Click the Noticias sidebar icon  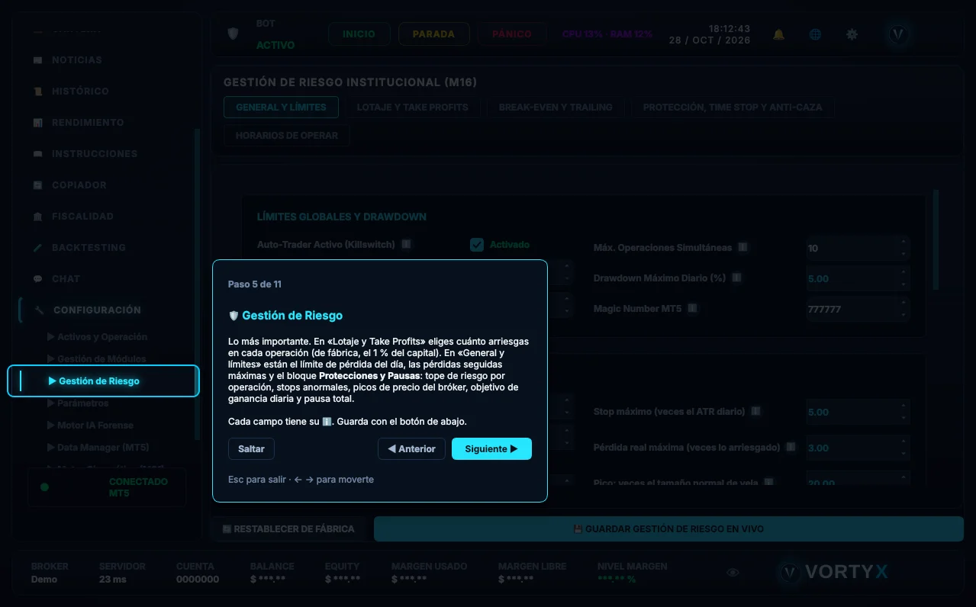tap(37, 60)
